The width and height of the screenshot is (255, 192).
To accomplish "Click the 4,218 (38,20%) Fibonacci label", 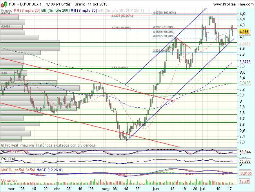I will click(x=121, y=28).
